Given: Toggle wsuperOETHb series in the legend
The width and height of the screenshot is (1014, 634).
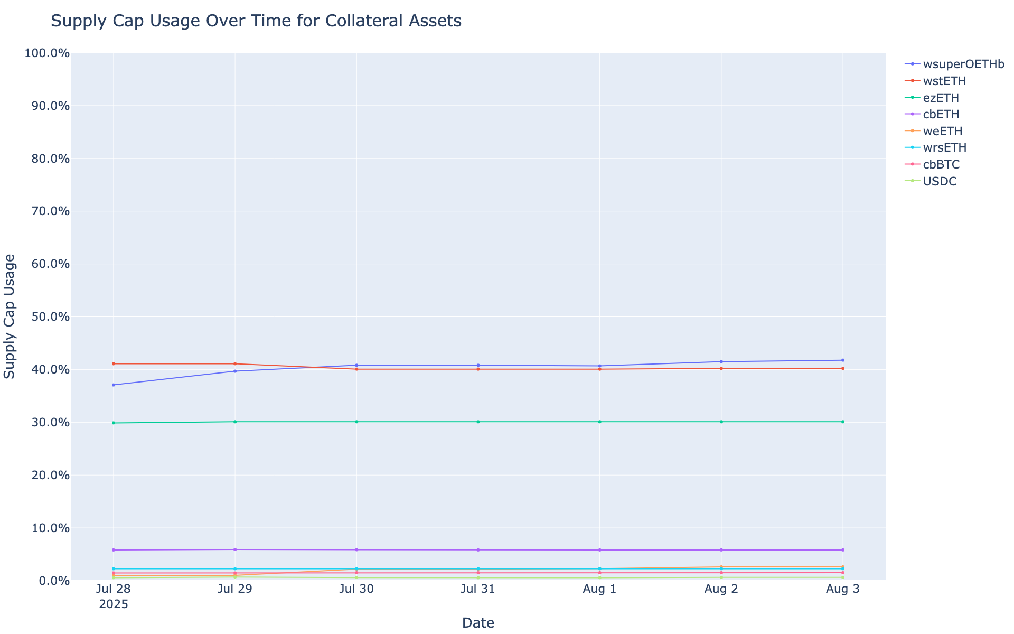Looking at the screenshot, I should [963, 64].
